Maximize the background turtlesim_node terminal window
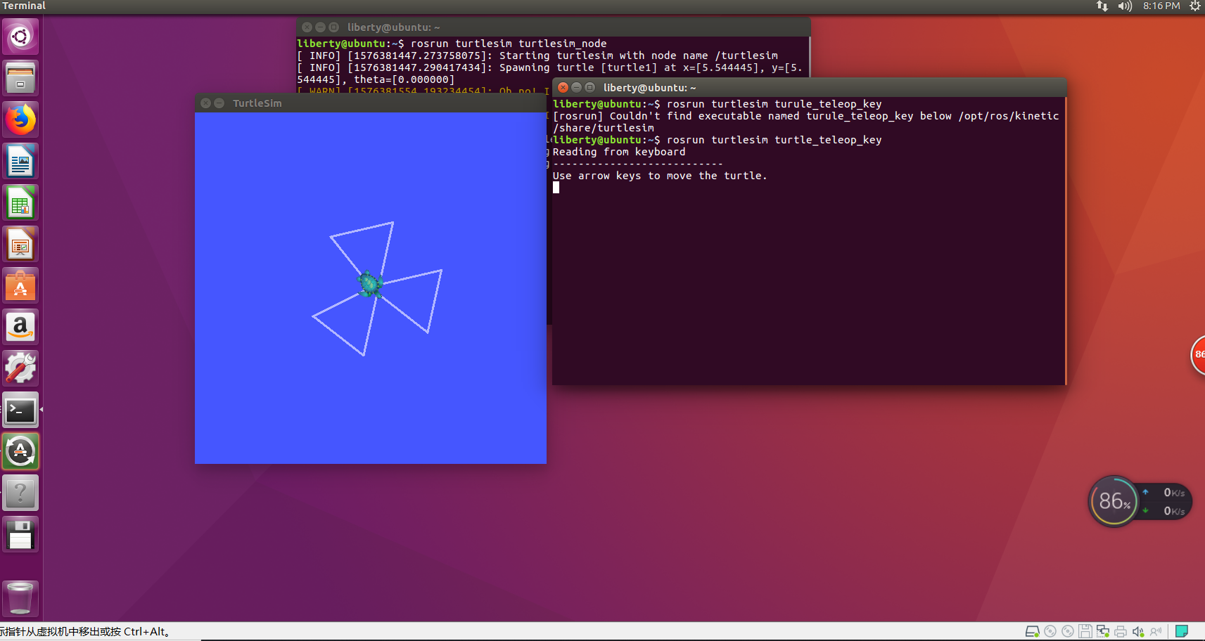The image size is (1205, 641). pyautogui.click(x=333, y=27)
